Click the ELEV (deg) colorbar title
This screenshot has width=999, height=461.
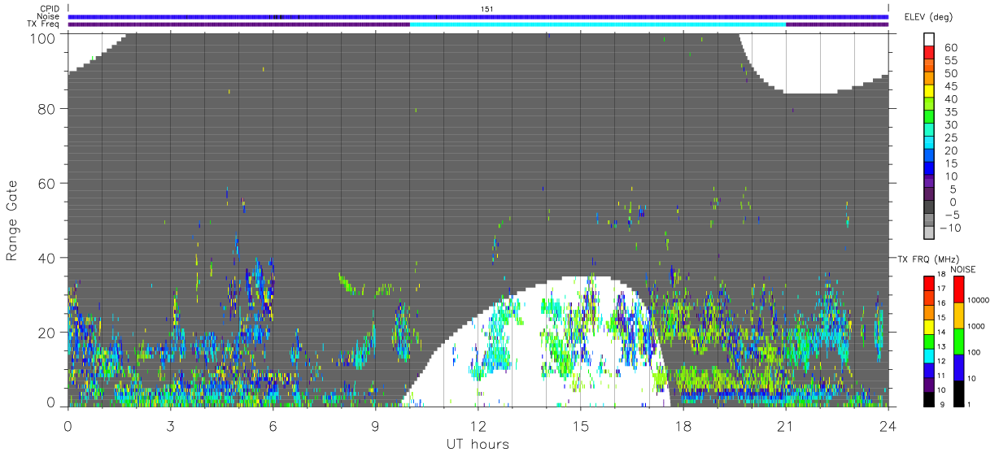(927, 17)
